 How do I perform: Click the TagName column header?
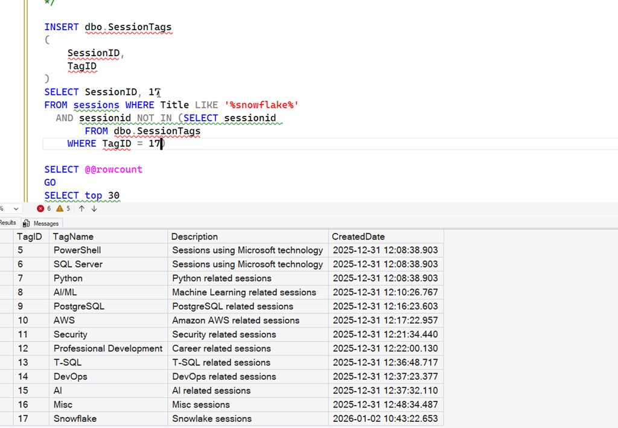point(73,237)
